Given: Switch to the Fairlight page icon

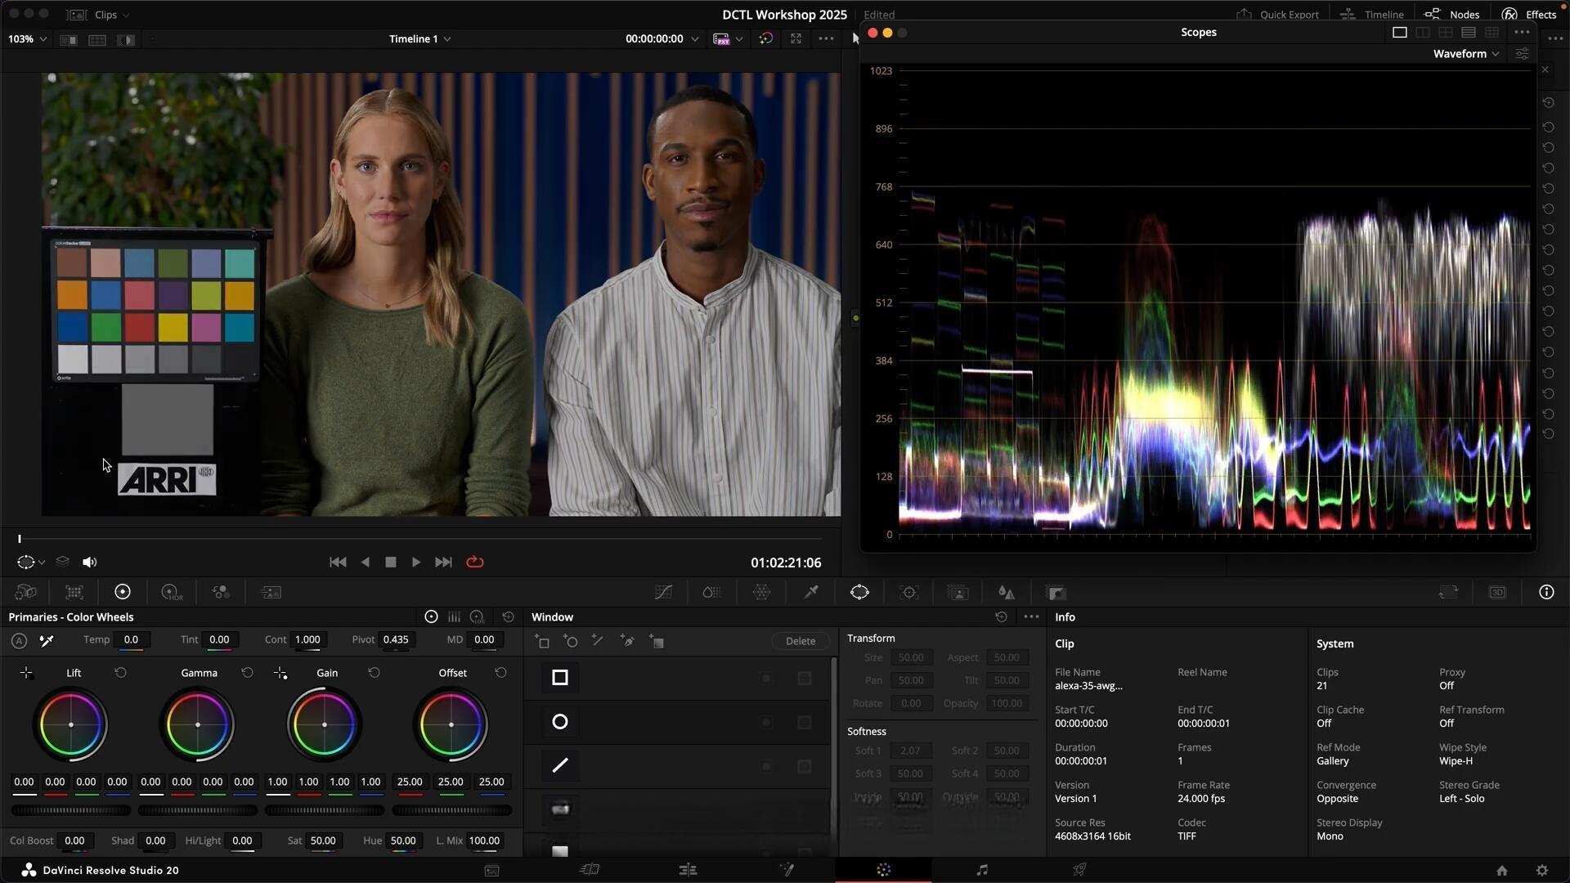Looking at the screenshot, I should pyautogui.click(x=981, y=870).
